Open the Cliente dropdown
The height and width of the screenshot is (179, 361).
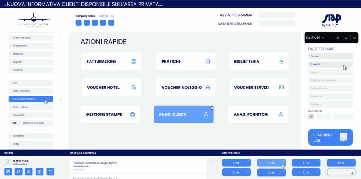click(316, 38)
